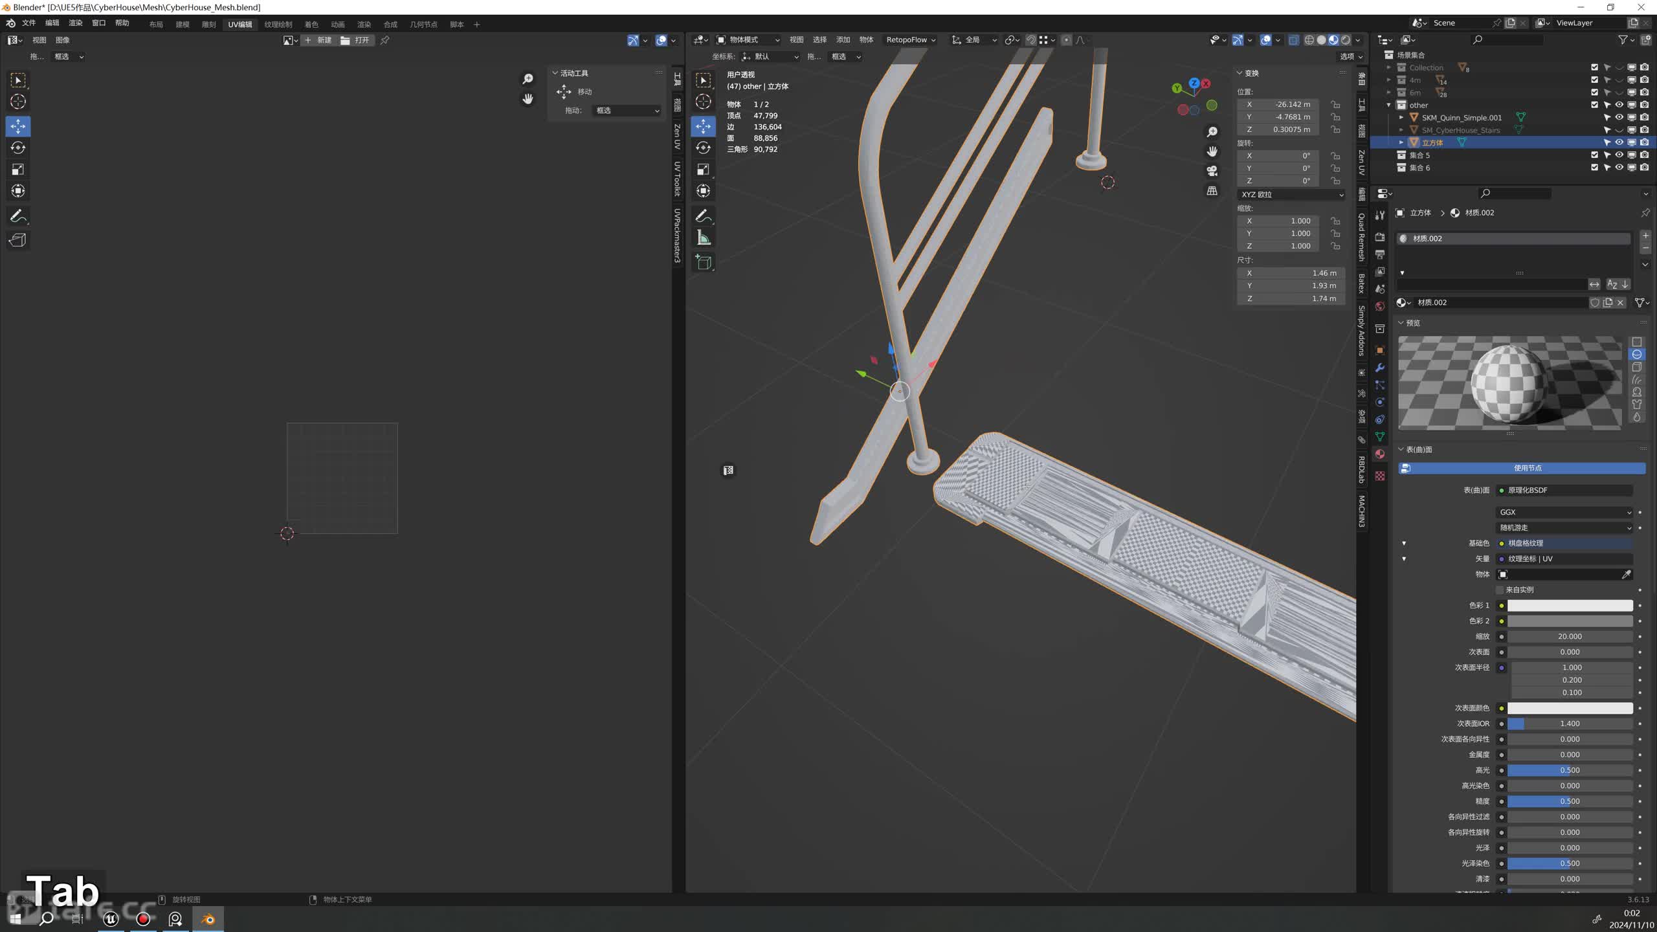Click the 新建 image button
The image size is (1657, 932).
(x=318, y=40)
